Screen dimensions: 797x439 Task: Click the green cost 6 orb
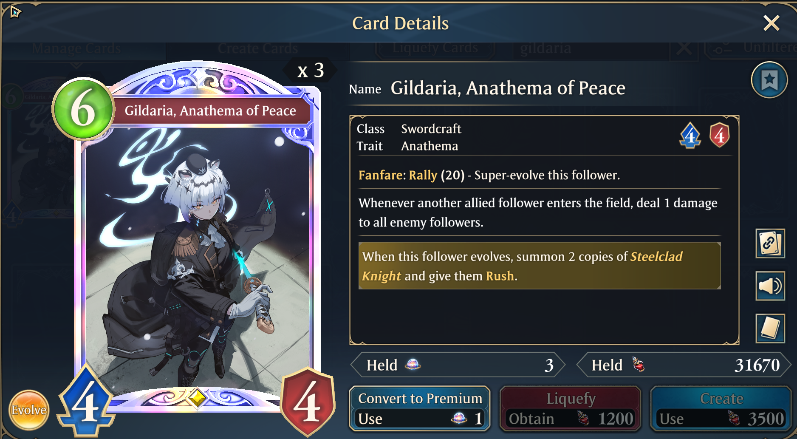tap(83, 109)
